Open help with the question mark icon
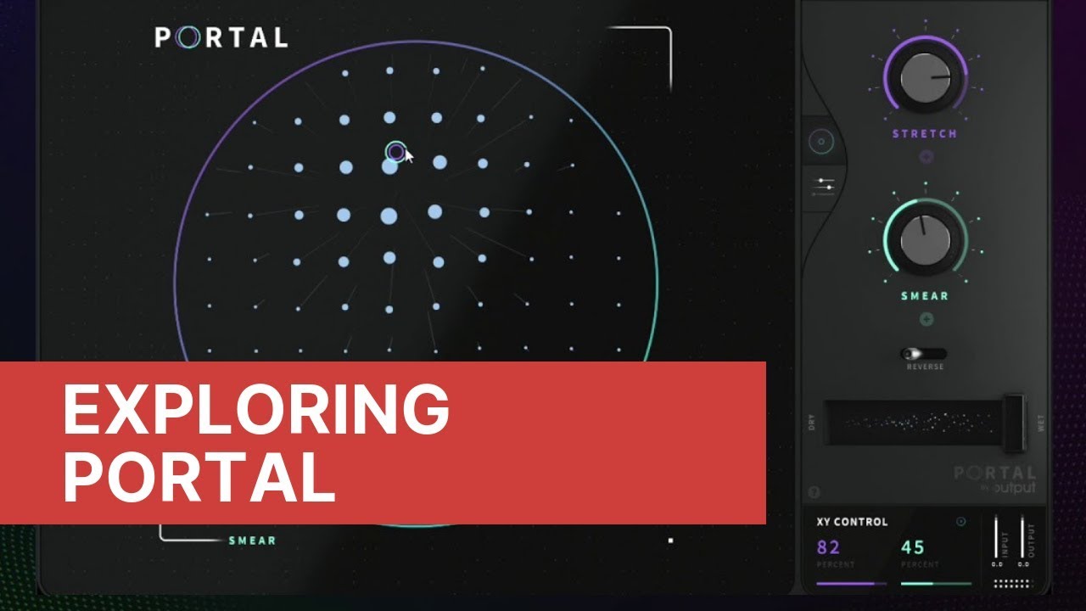Screen dimensions: 1086x611 click(x=814, y=491)
